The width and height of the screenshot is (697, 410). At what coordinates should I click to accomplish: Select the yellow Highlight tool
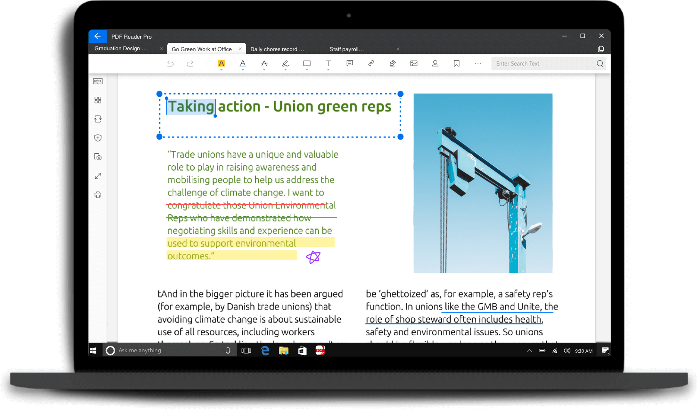pos(221,64)
